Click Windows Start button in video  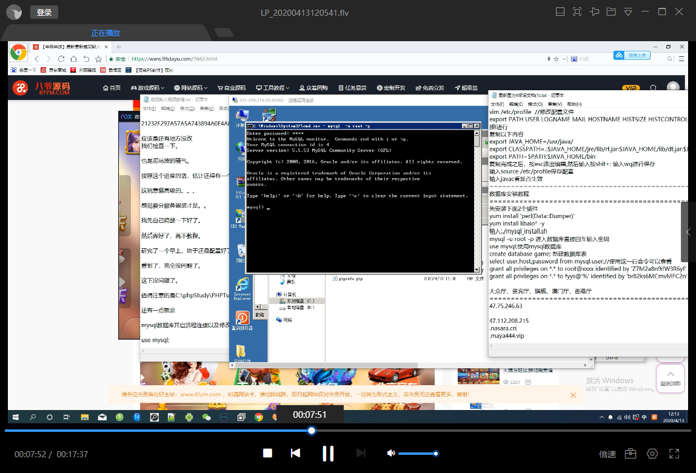pyautogui.click(x=16, y=417)
